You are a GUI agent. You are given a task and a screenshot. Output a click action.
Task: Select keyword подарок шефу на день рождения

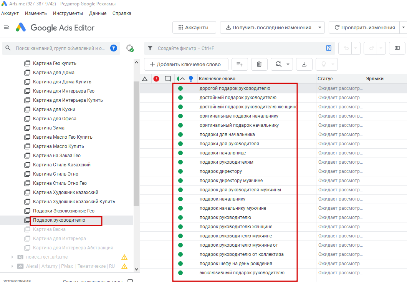[236, 264]
